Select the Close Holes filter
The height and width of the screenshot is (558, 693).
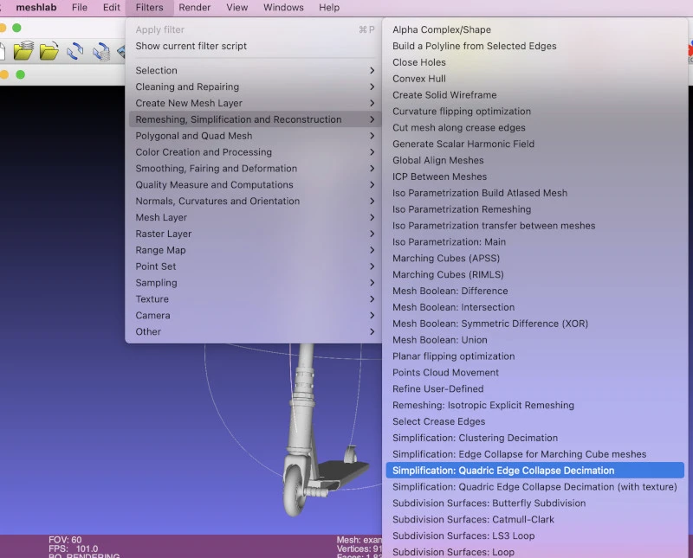click(534, 62)
